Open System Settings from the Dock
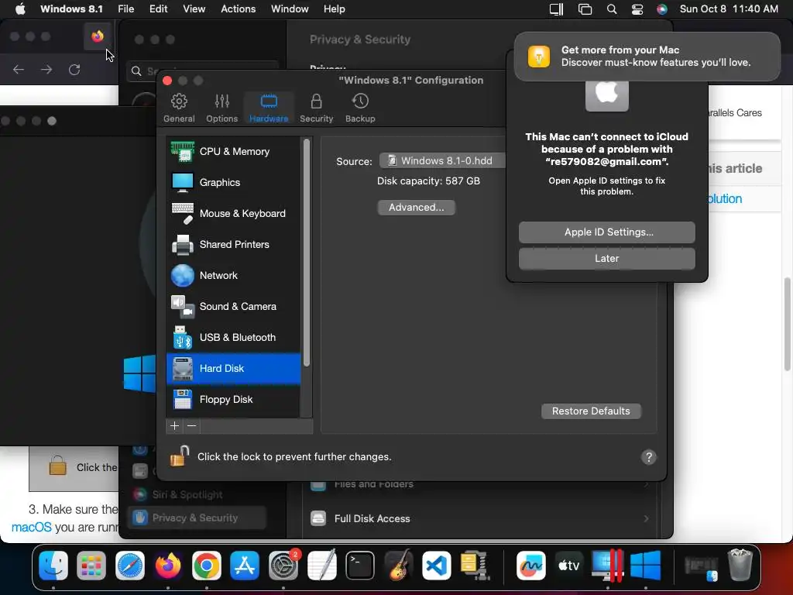 (x=283, y=565)
